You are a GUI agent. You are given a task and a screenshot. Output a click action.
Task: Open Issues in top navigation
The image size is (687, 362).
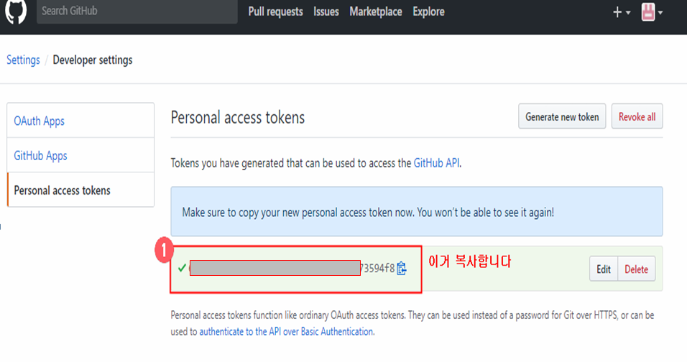pyautogui.click(x=326, y=11)
